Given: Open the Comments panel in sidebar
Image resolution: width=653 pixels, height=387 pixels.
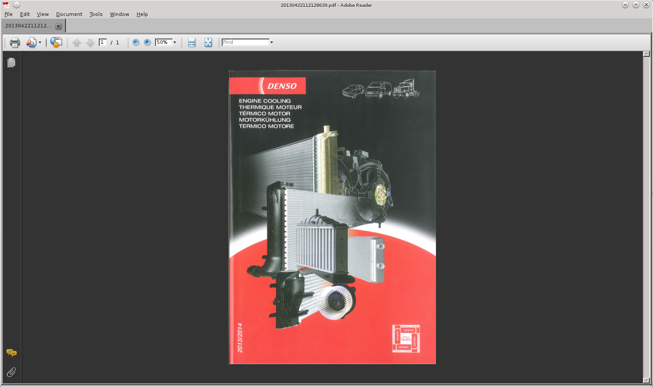Looking at the screenshot, I should tap(11, 353).
